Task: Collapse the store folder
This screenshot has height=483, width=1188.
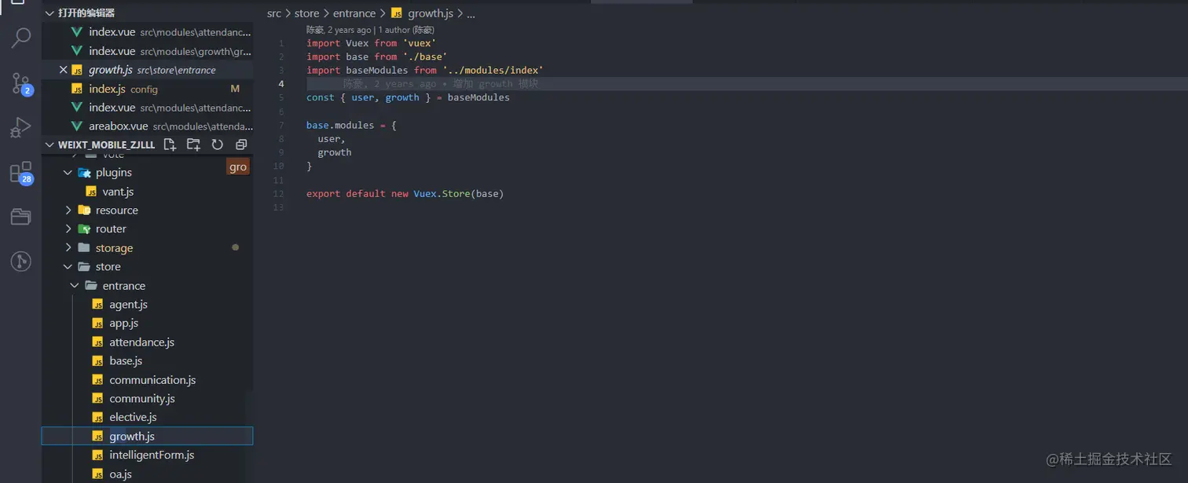Action: tap(68, 267)
